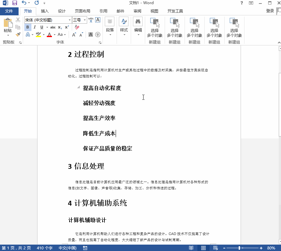Click the character border A icon
This screenshot has width=281, height=251.
click(98, 20)
